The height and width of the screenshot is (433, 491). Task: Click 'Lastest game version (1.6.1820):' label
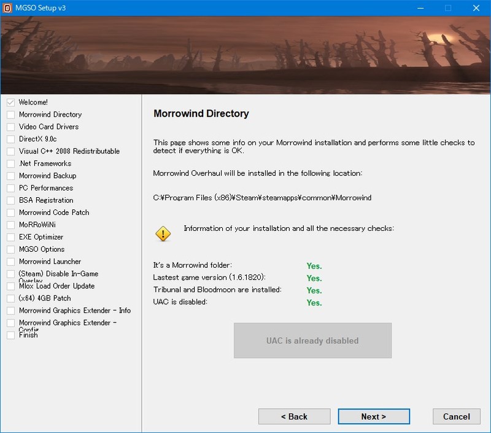tap(209, 278)
